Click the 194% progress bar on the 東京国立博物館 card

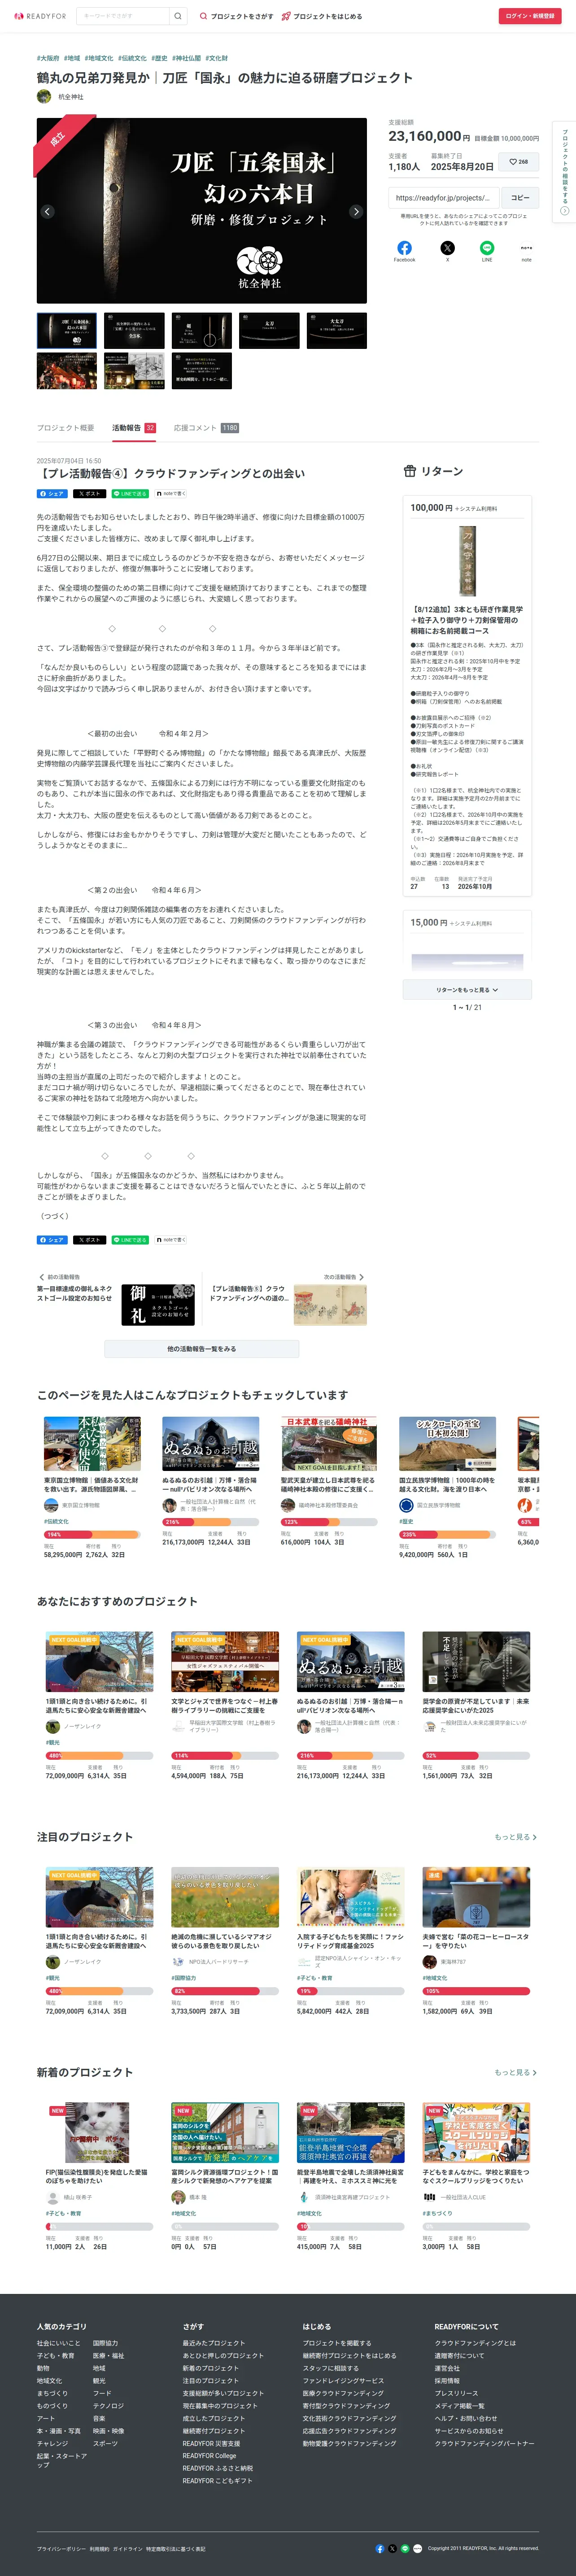tap(92, 1534)
